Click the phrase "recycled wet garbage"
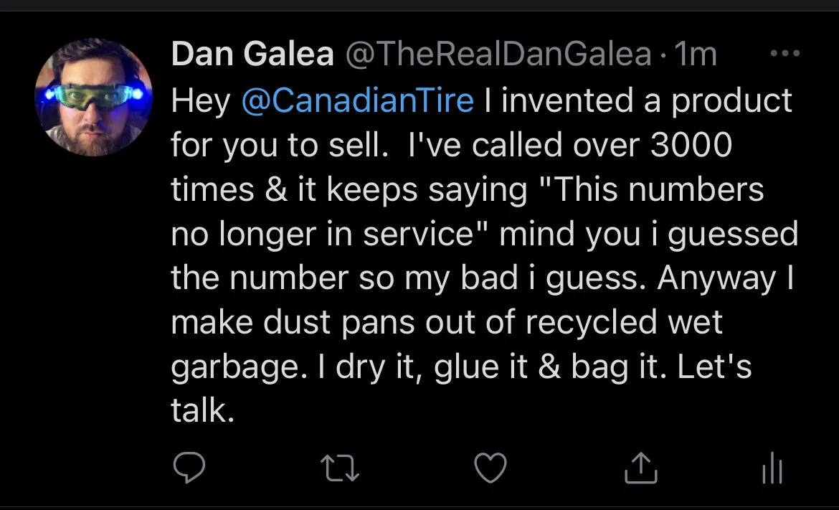839x510 pixels. pyautogui.click(x=447, y=344)
